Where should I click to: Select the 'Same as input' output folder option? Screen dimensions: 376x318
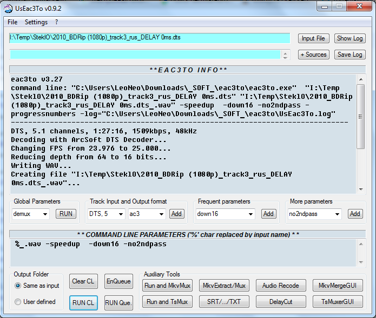18,285
